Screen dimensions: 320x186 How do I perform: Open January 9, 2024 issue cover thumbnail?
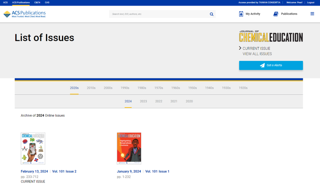click(129, 149)
